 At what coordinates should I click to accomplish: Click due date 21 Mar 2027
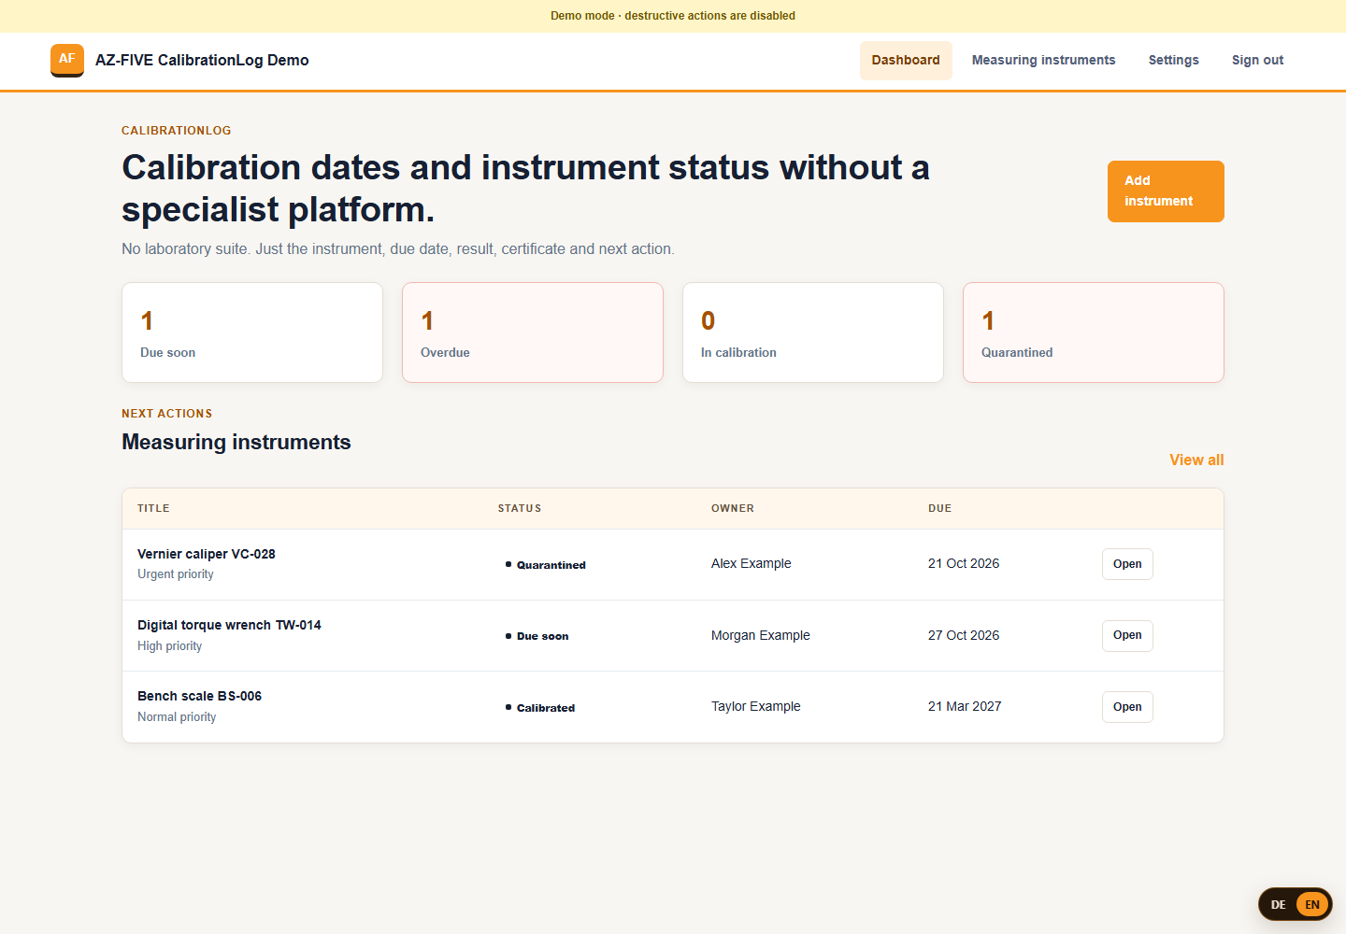pos(965,706)
